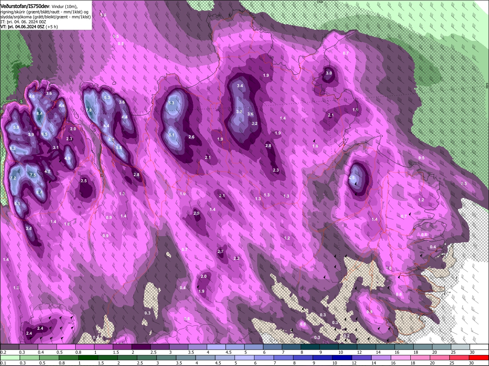Click the 8.4 precipitation value on map

[x=39, y=113]
